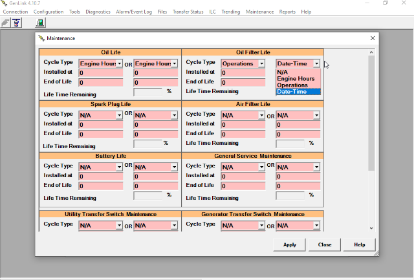This screenshot has width=414, height=280.
Task: Click the Close button
Action: 325,244
